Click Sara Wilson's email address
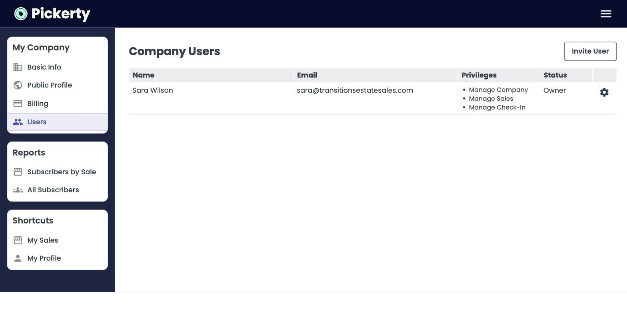Screen dimensions: 627x313 pos(355,90)
